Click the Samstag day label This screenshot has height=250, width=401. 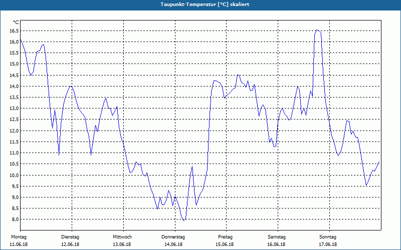277,237
